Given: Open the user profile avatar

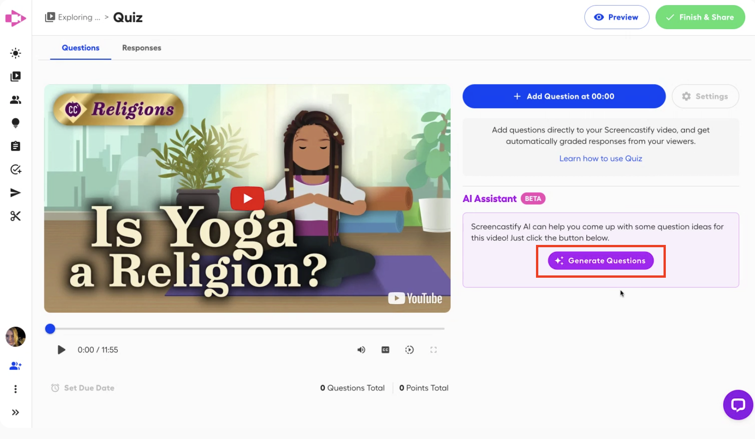Looking at the screenshot, I should [16, 336].
